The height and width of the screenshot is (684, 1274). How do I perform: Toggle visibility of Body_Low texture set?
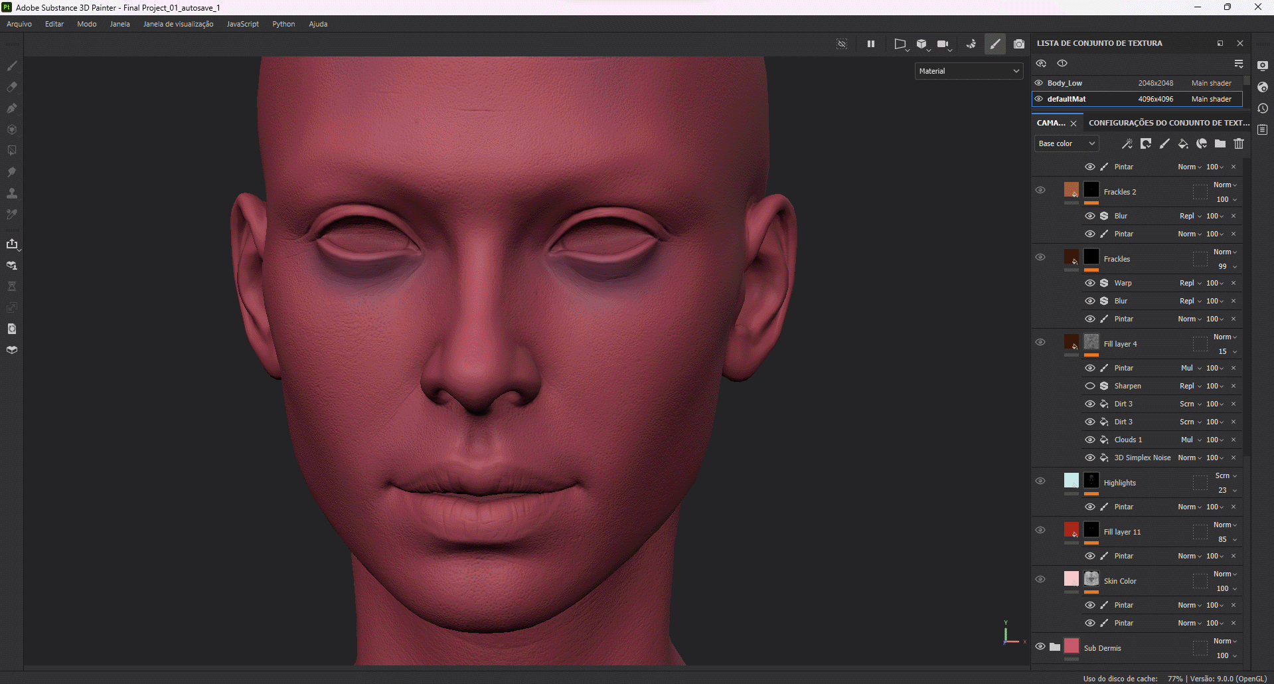pos(1039,83)
